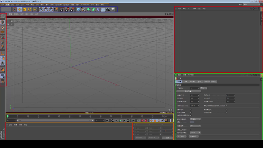Open the Spline pen tool icon
Screen dimensions: 263x148
pyautogui.click(x=83, y=9)
